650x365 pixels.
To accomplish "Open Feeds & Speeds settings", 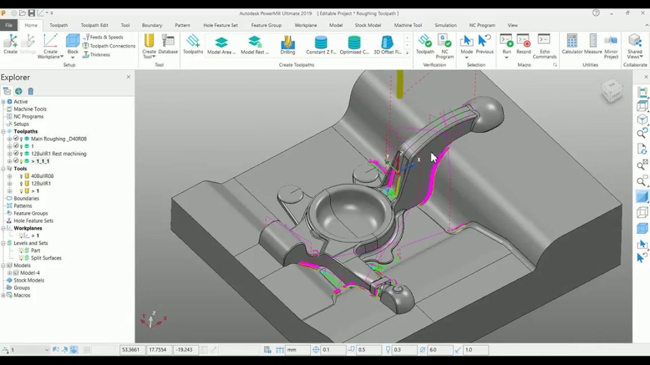I will pyautogui.click(x=103, y=37).
